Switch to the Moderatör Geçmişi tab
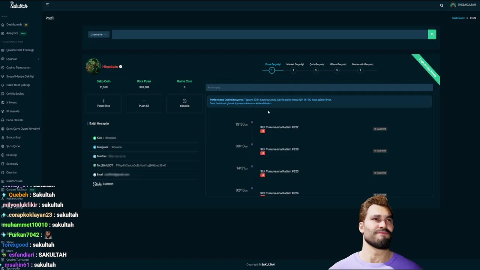 [363, 67]
